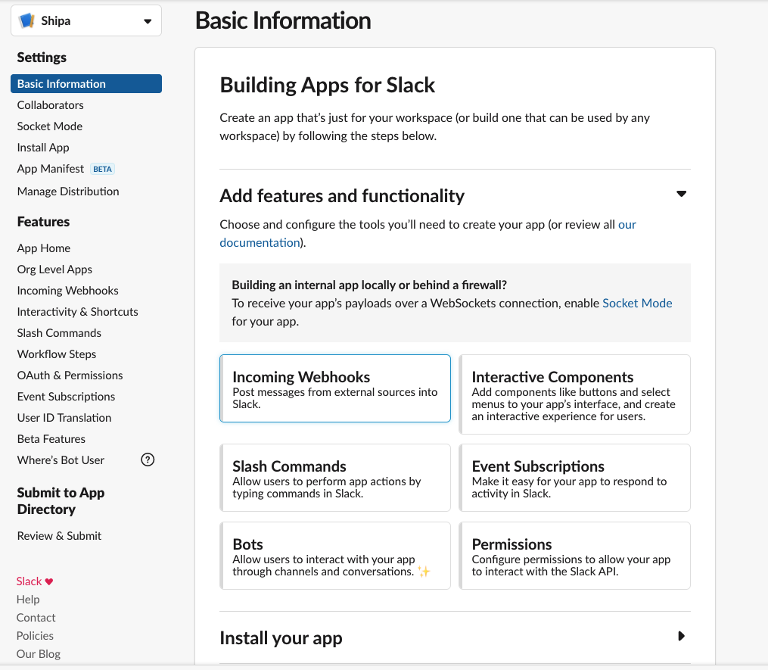768x670 pixels.
Task: Go to OAuth & Permissions
Action: tap(70, 375)
